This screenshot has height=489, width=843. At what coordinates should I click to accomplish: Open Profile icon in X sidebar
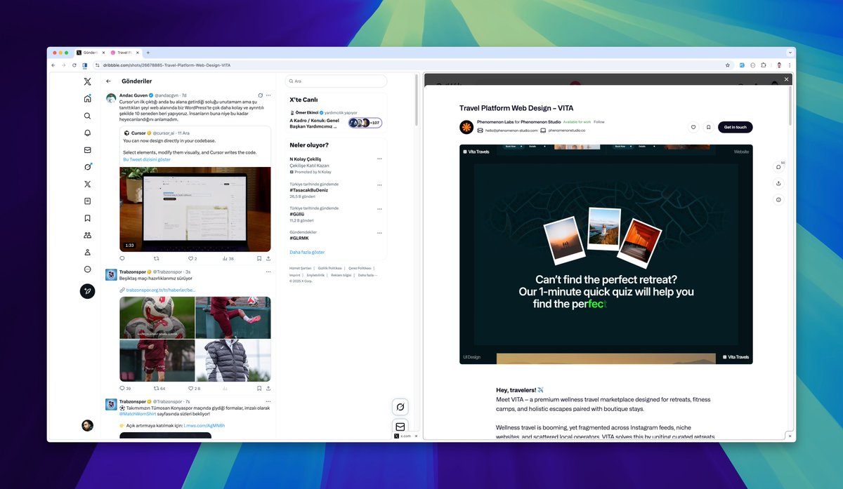(87, 252)
